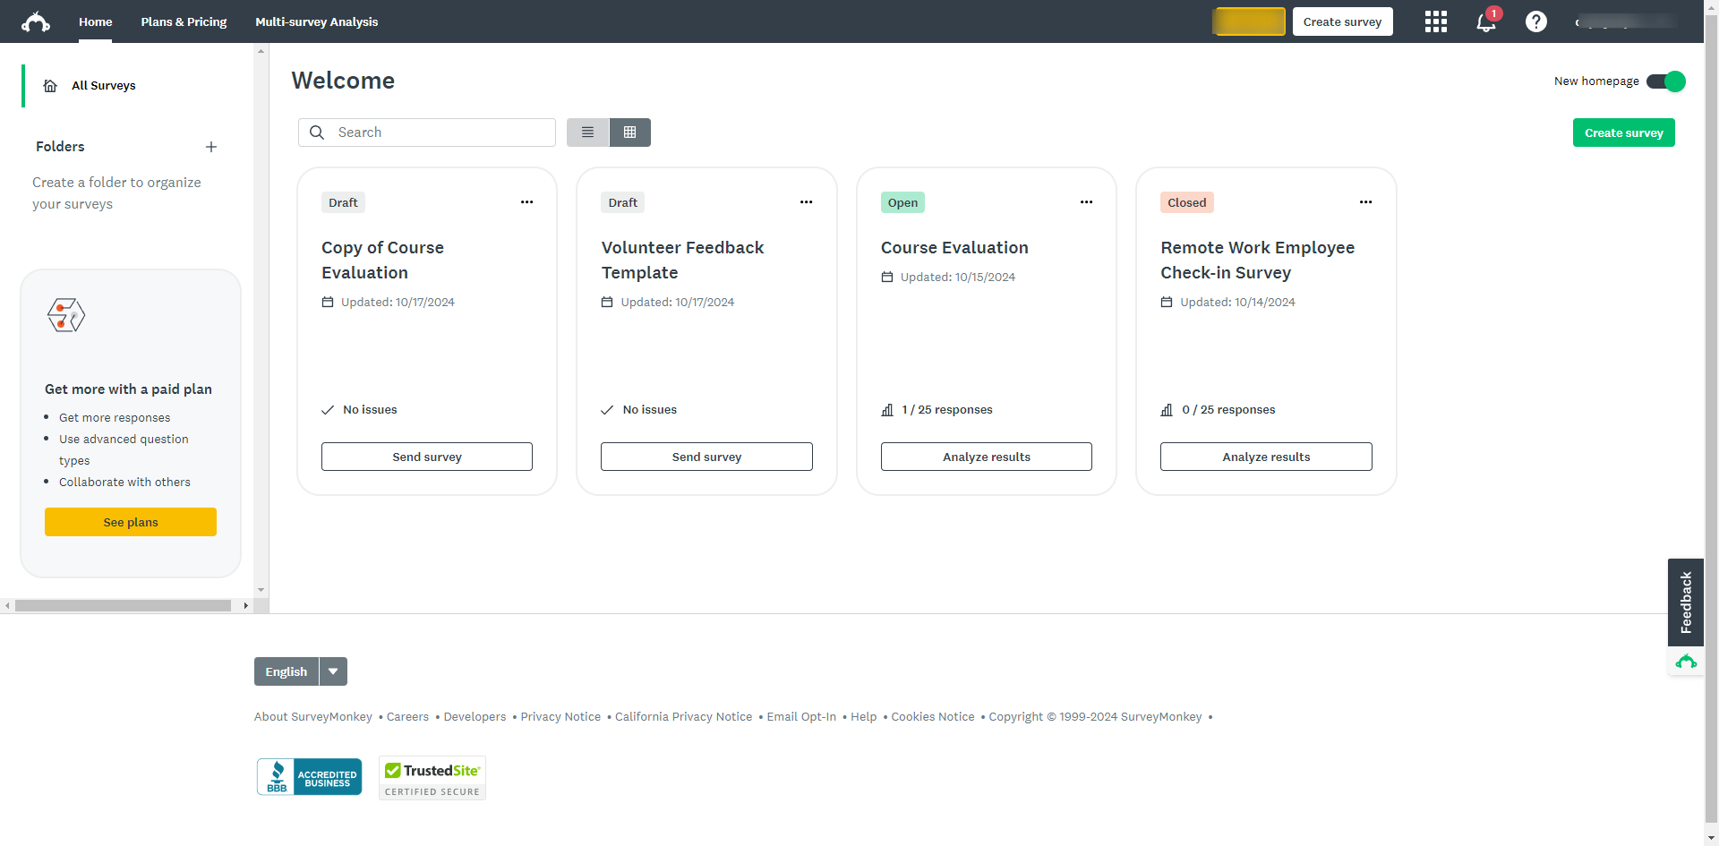Expand the English language dropdown arrow
This screenshot has width=1719, height=846.
point(333,671)
